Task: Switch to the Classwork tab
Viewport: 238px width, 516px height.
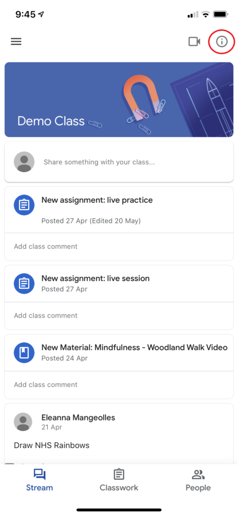Action: [x=119, y=480]
